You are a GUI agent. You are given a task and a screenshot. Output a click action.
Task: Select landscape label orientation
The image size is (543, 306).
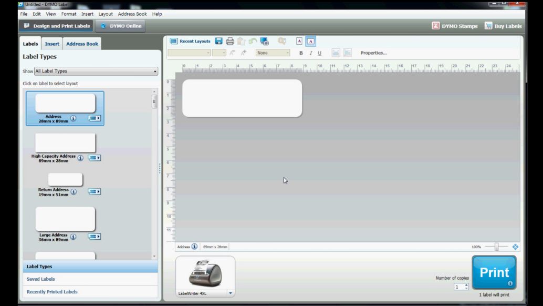[x=310, y=41]
